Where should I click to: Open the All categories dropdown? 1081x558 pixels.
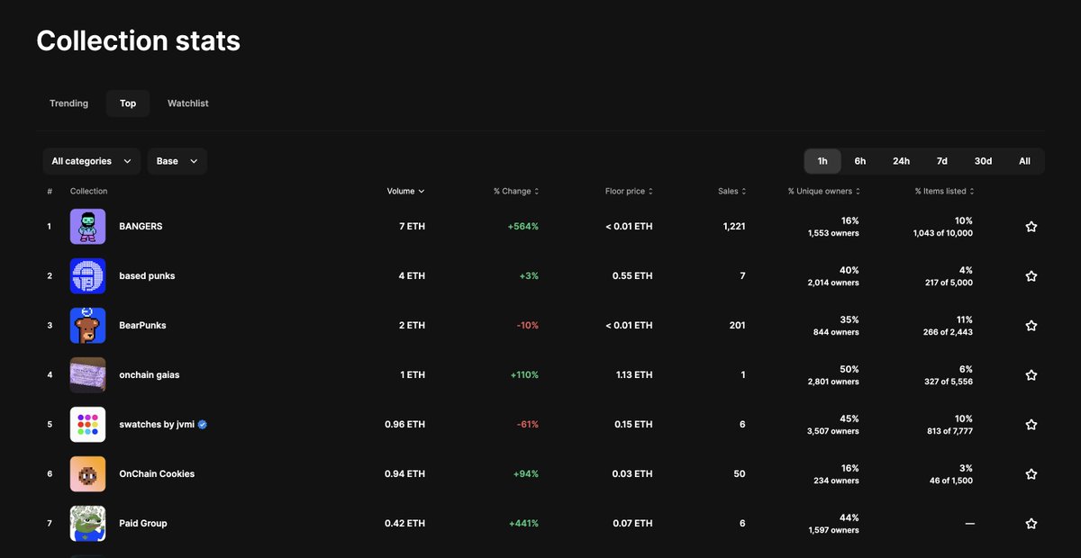click(91, 161)
